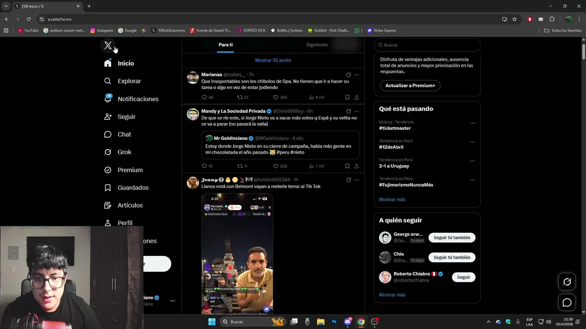Viewport: 586px width, 329px height.
Task: Focus the Buscar search field on X
Action: (427, 45)
